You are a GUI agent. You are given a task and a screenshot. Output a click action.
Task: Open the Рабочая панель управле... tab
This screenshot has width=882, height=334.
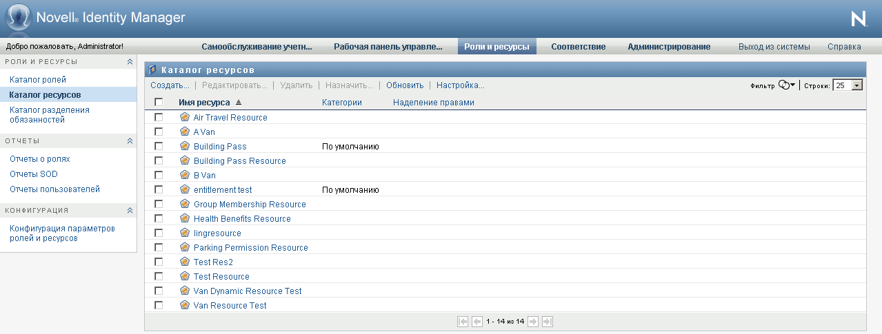coord(388,47)
